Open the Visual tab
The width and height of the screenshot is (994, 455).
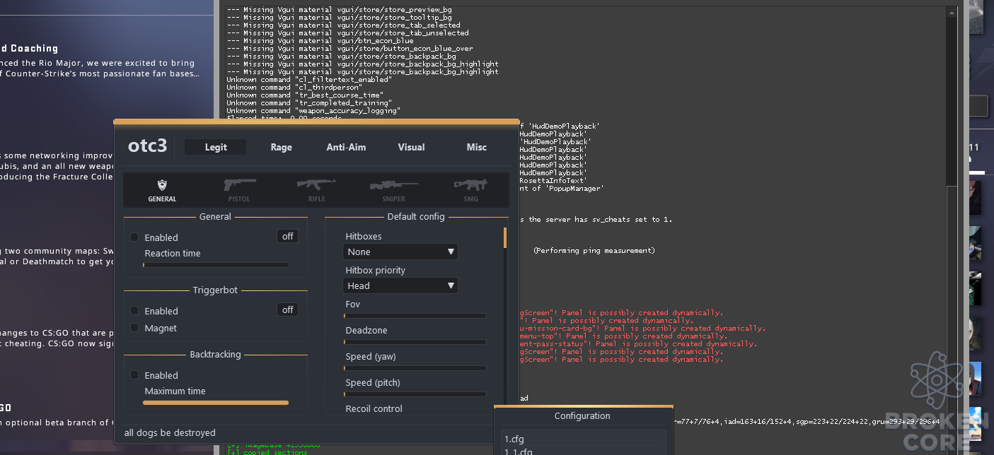411,147
